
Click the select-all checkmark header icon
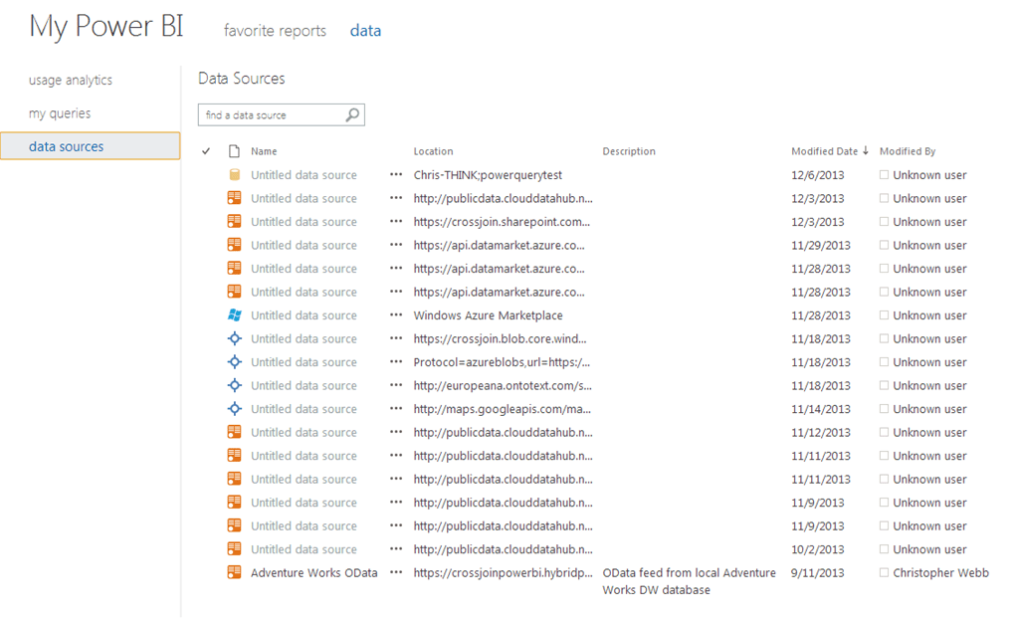[x=206, y=151]
